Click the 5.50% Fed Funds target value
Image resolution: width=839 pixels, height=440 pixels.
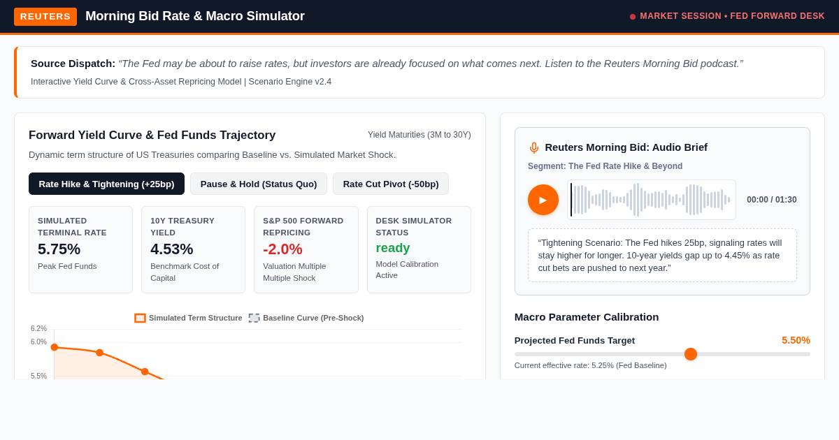tap(796, 340)
